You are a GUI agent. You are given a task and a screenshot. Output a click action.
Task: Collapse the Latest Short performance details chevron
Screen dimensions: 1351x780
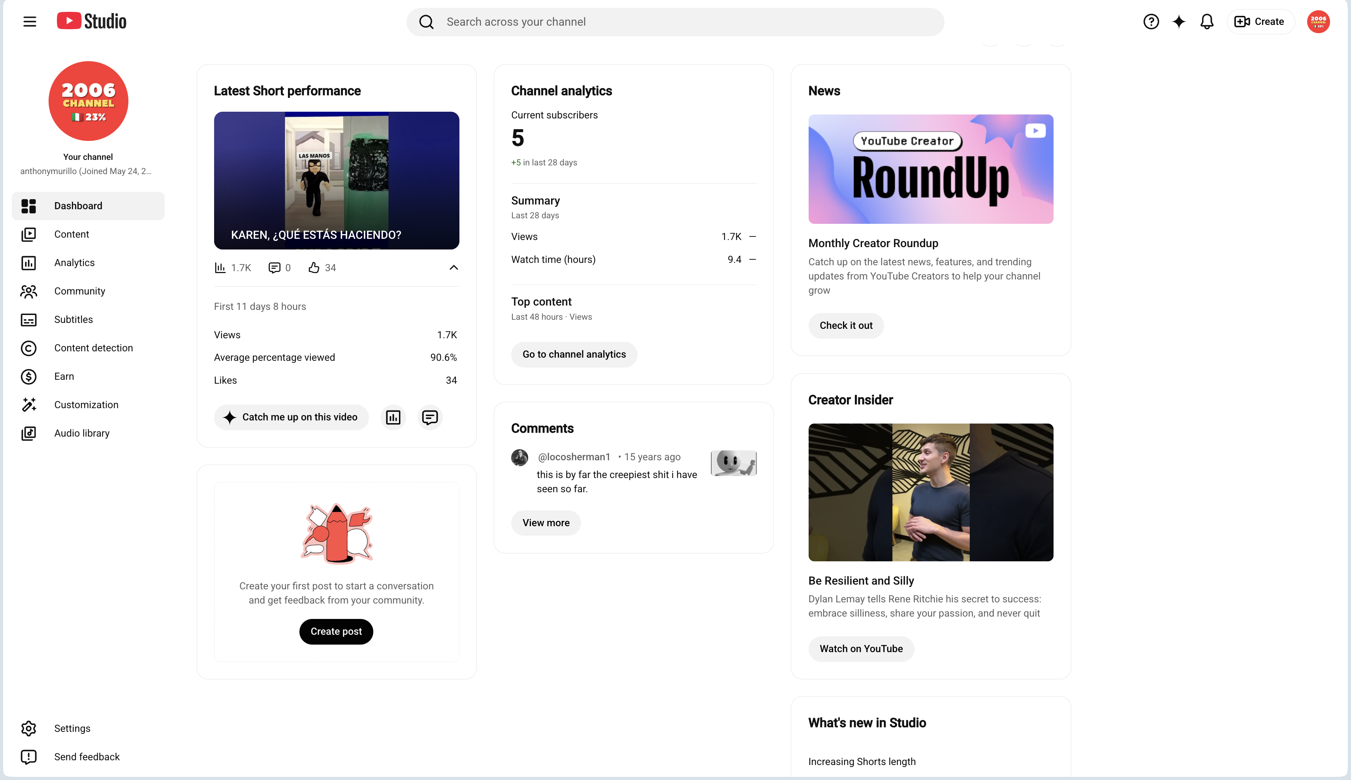point(453,267)
